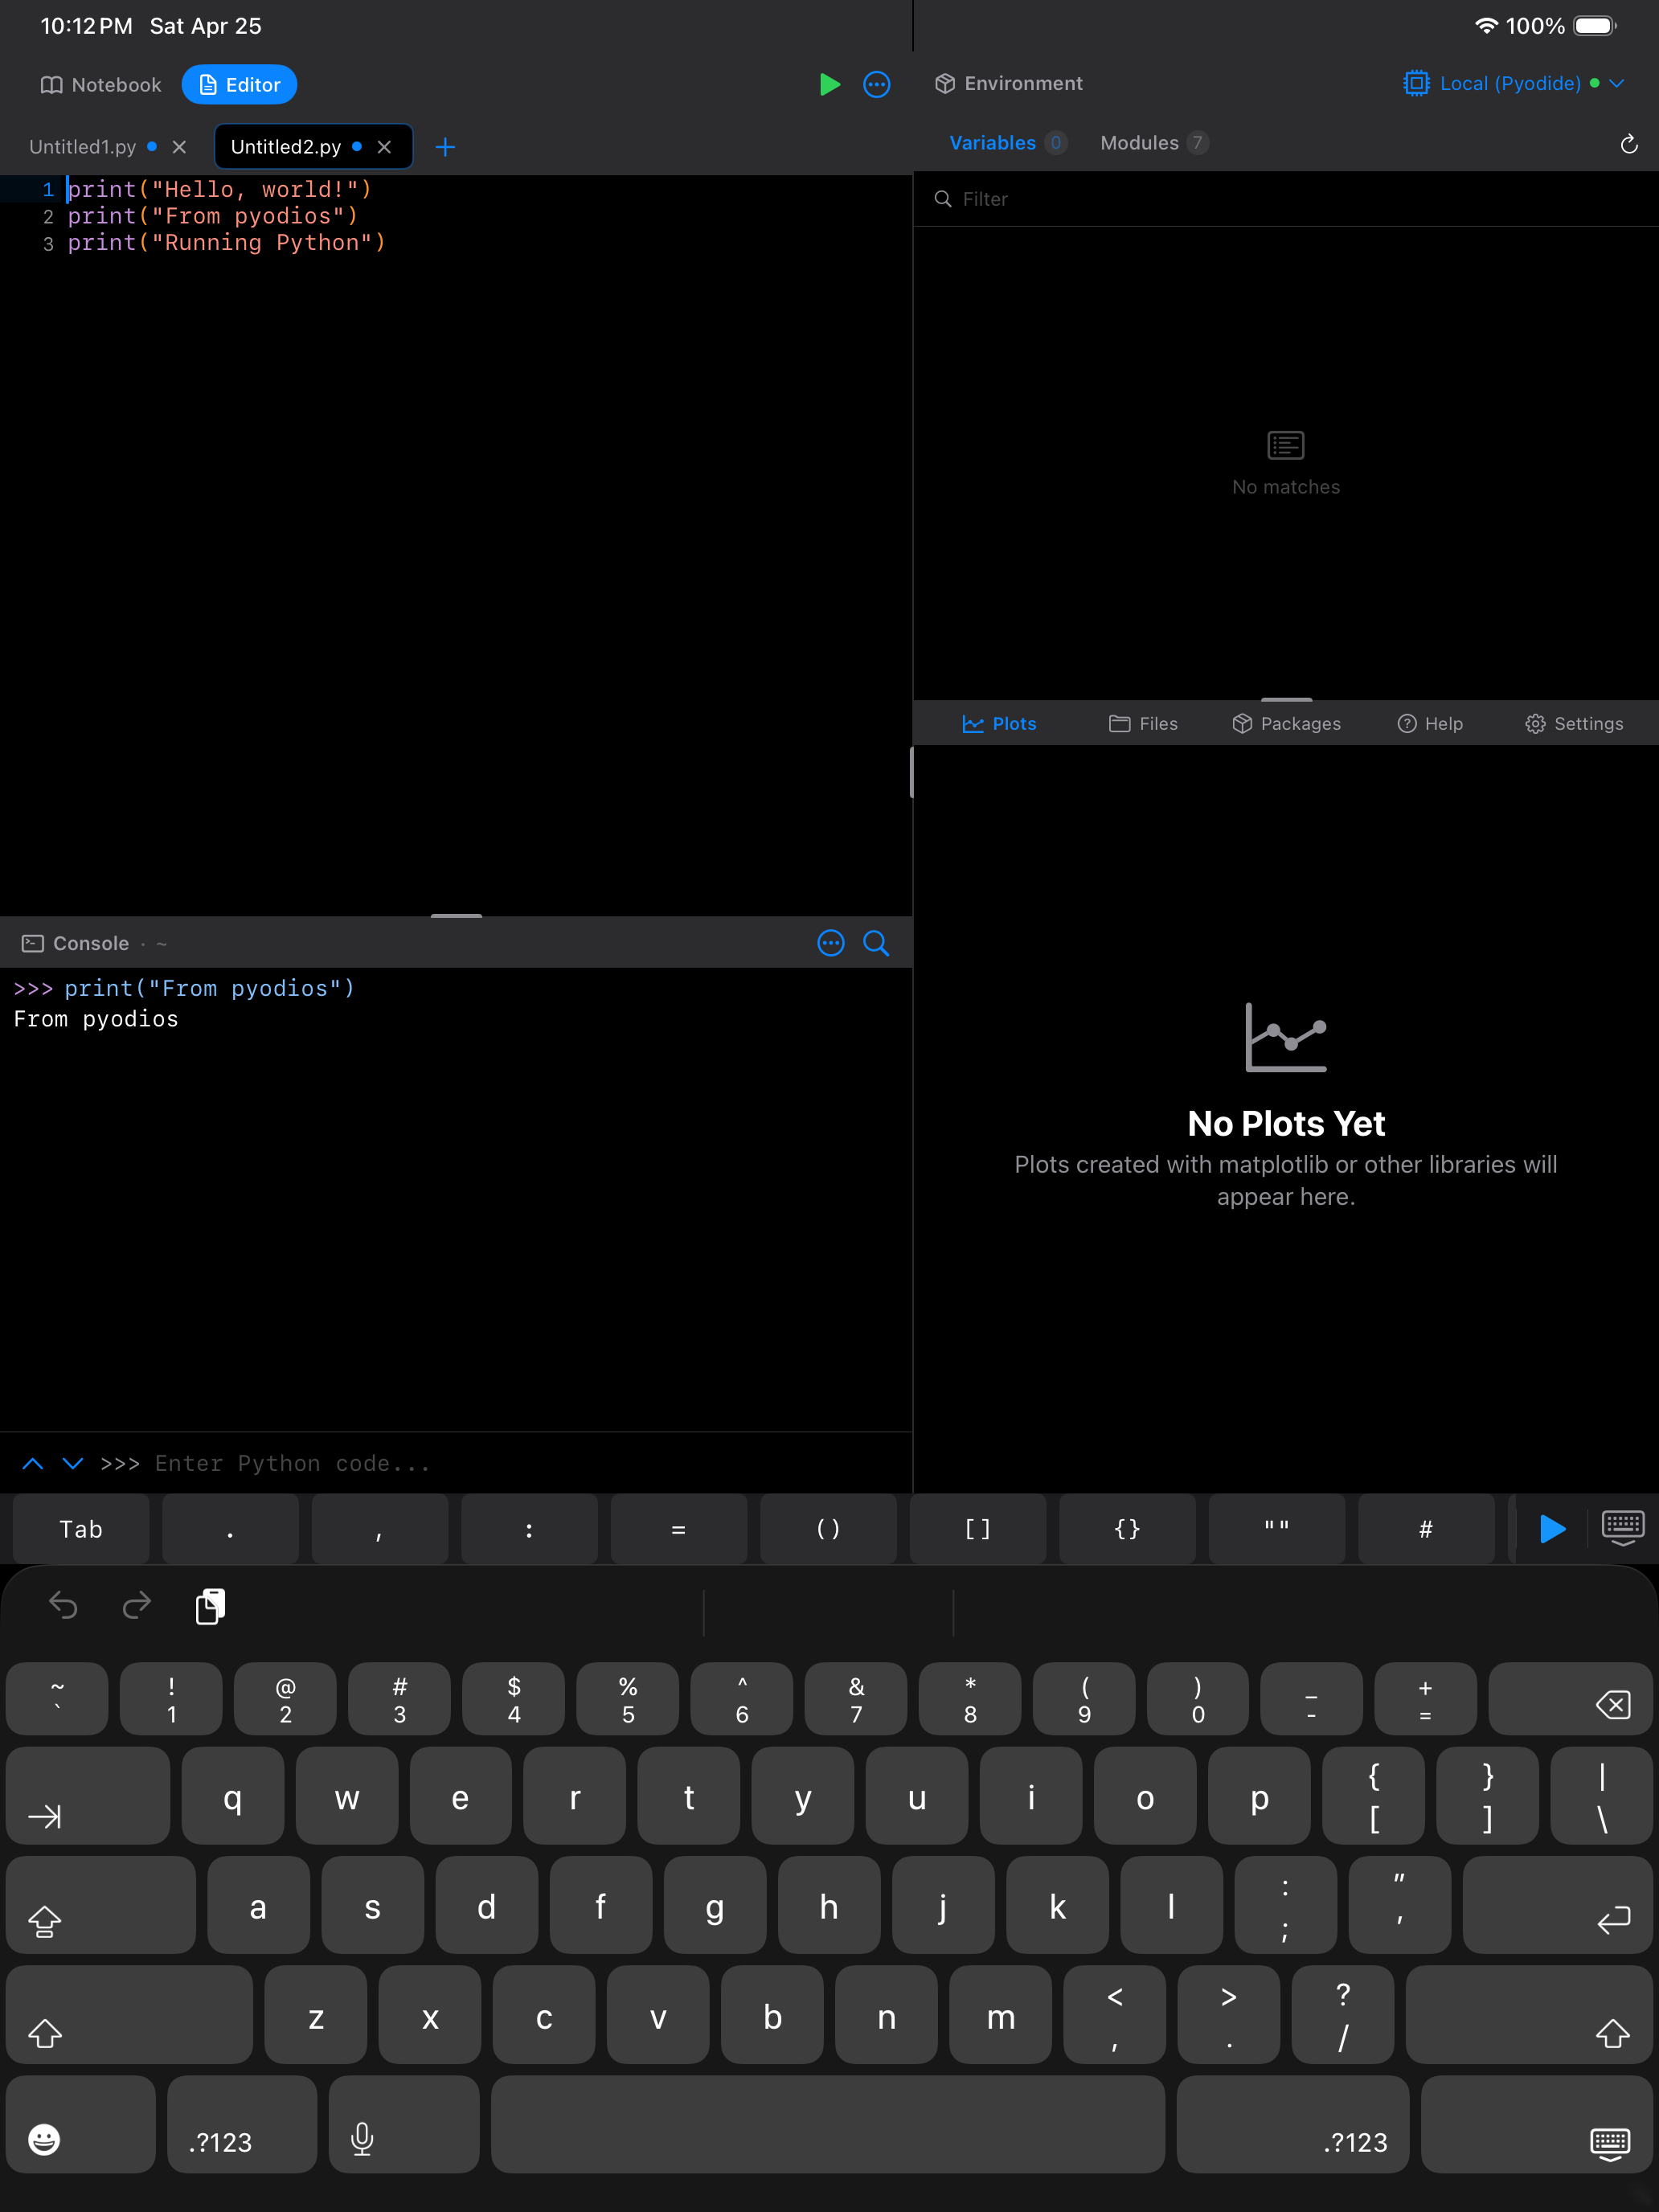
Task: Insert hash symbol from accessory bar
Action: tap(1426, 1529)
